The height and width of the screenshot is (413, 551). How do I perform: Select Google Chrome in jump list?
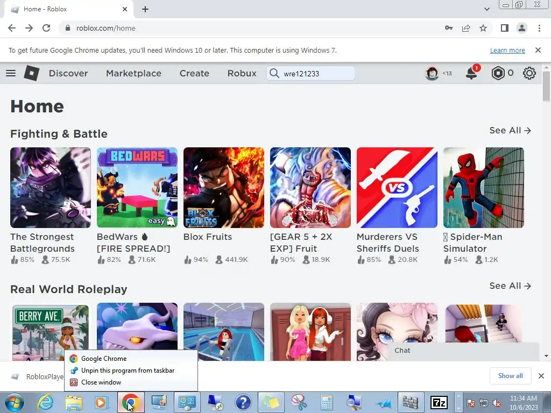[x=131, y=359]
